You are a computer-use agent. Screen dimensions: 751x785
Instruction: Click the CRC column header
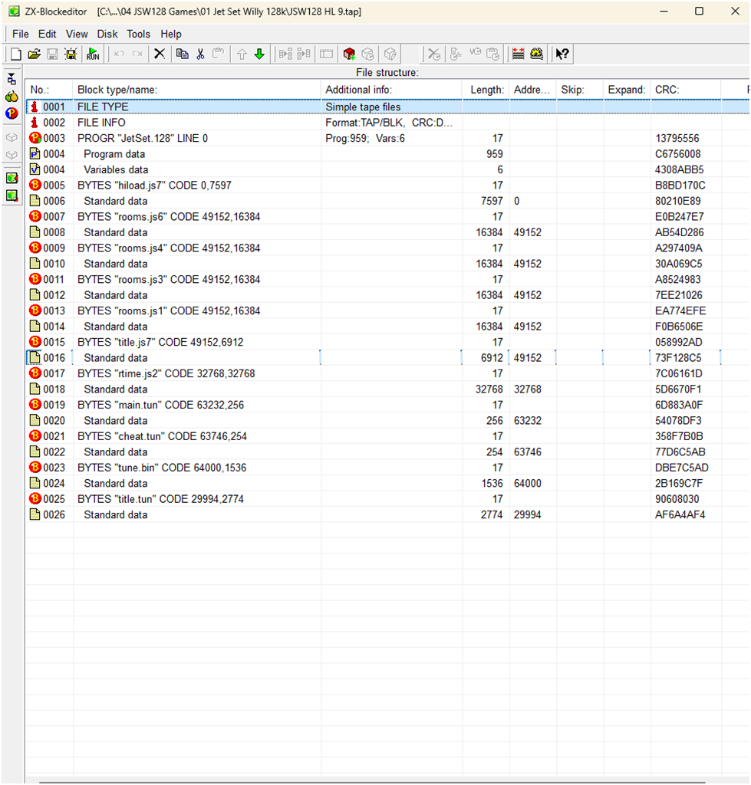click(x=667, y=90)
